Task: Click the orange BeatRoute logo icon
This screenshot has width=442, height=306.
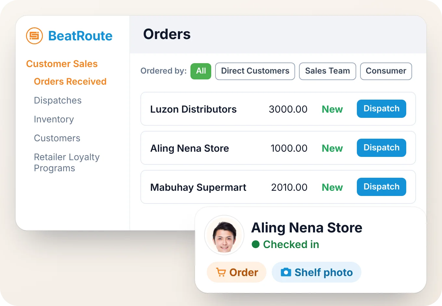Action: pos(34,36)
